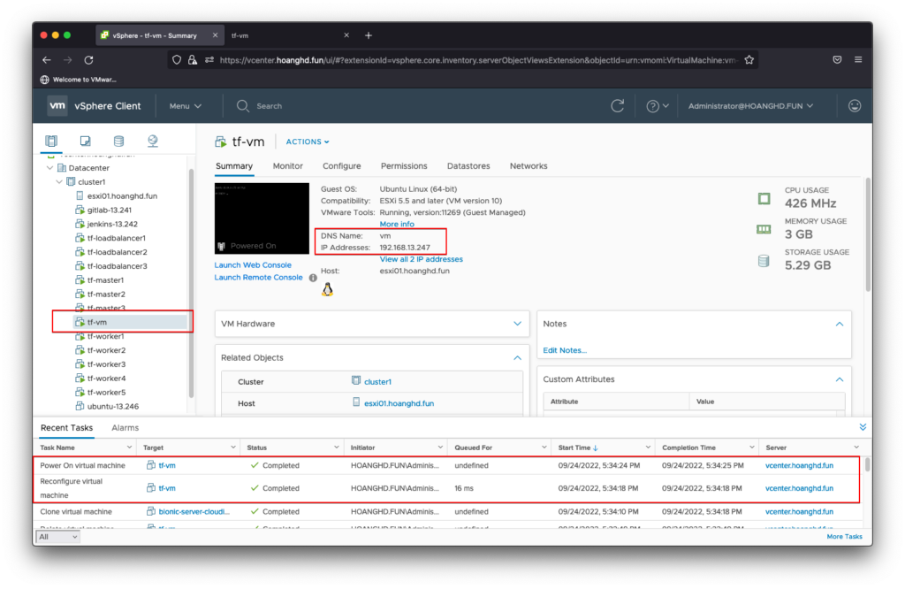Click the search magnifier icon
Image resolution: width=905 pixels, height=589 pixels.
tap(242, 105)
